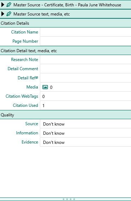Click Citation Used value 1

43,106
